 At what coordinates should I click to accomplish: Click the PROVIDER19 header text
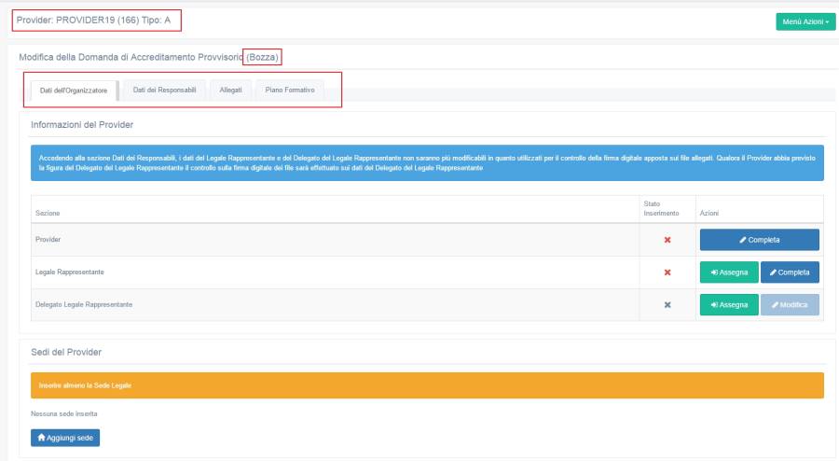tap(93, 20)
